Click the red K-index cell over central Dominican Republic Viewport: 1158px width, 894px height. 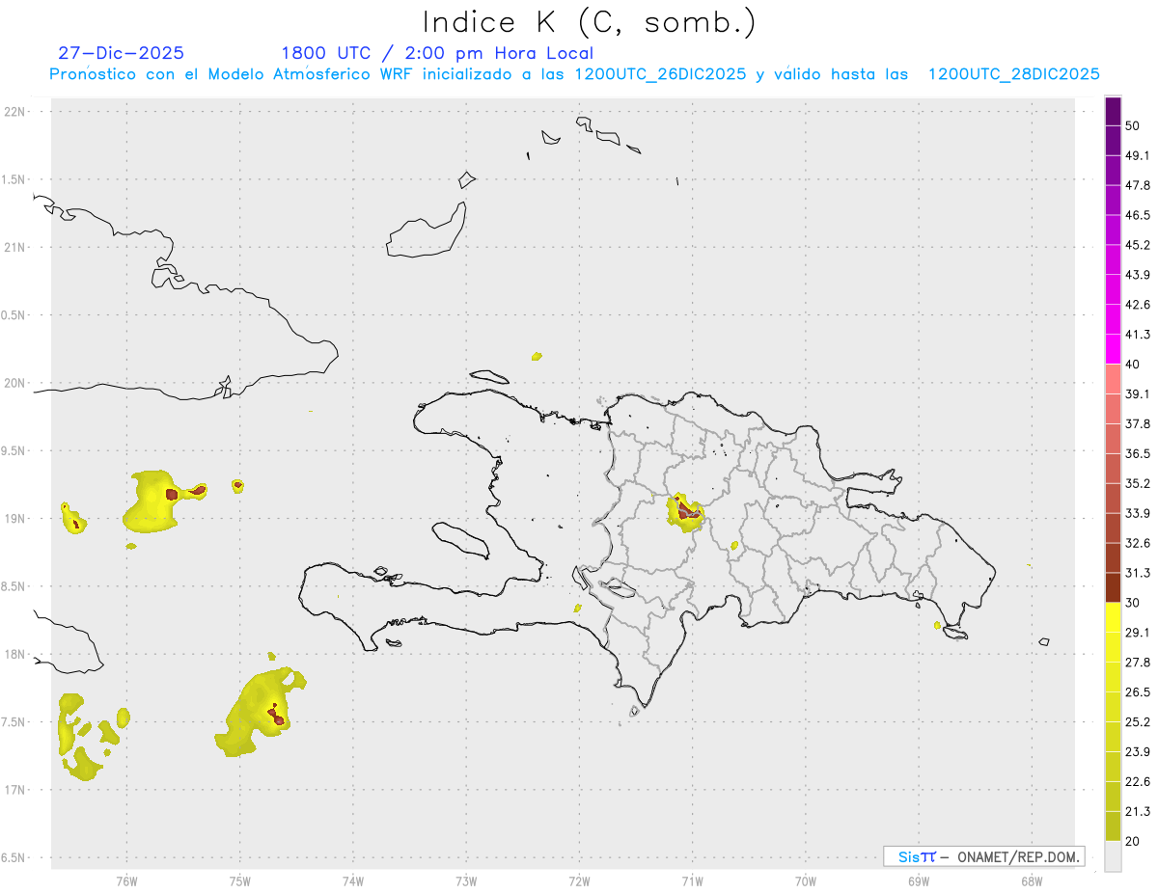pos(687,511)
